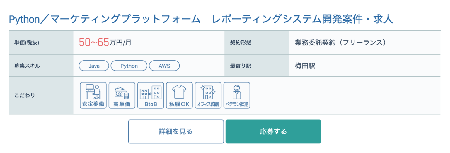This screenshot has width=450, height=153.
Task: Click the 単価(税抜) header cell
Action: point(41,43)
